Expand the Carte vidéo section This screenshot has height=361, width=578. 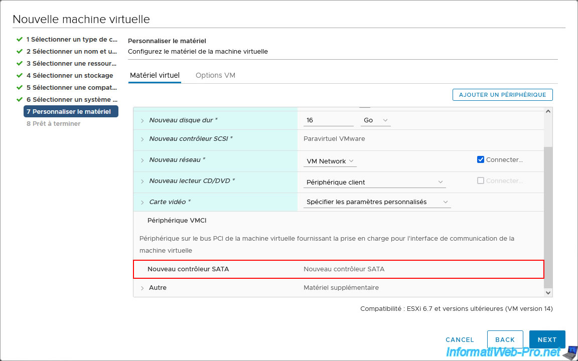[x=142, y=202]
